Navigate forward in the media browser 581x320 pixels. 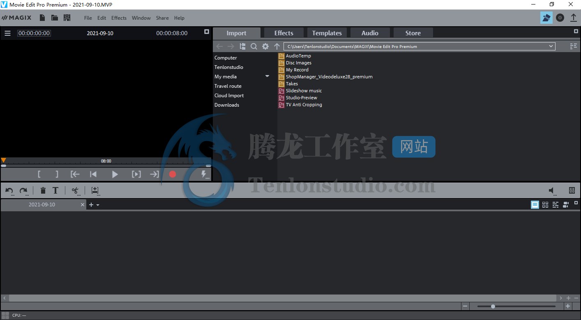[x=231, y=46]
